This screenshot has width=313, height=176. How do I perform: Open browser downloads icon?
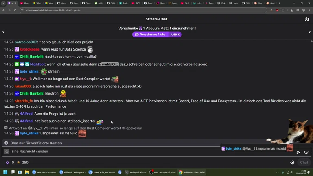click(x=291, y=10)
